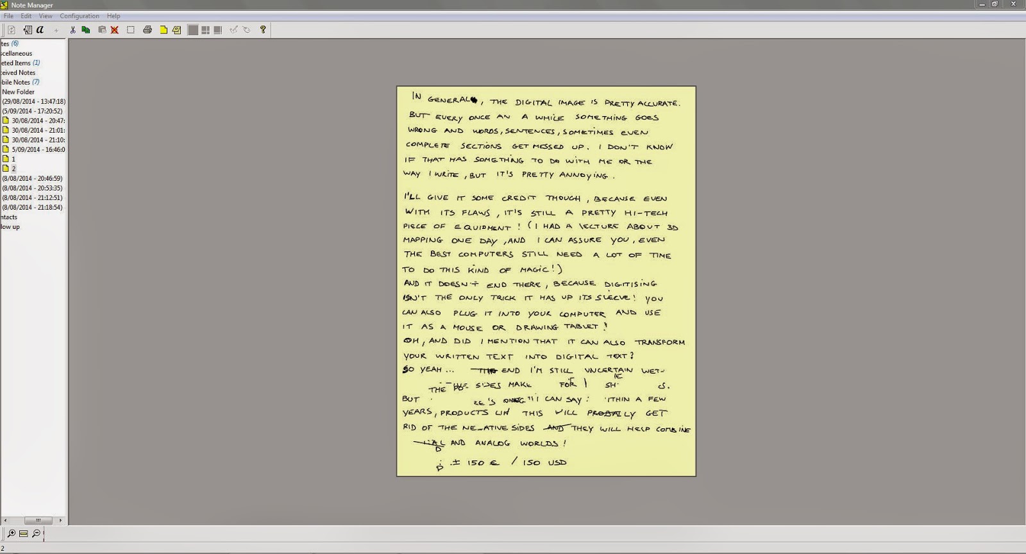Select entry (29/08/2014 - 13:47:18)

pos(33,101)
